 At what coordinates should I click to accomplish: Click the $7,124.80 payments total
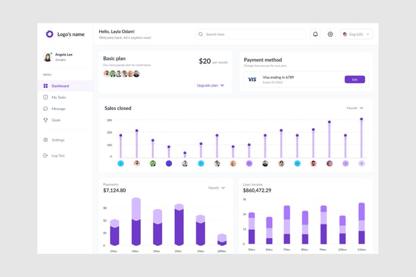pyautogui.click(x=114, y=190)
